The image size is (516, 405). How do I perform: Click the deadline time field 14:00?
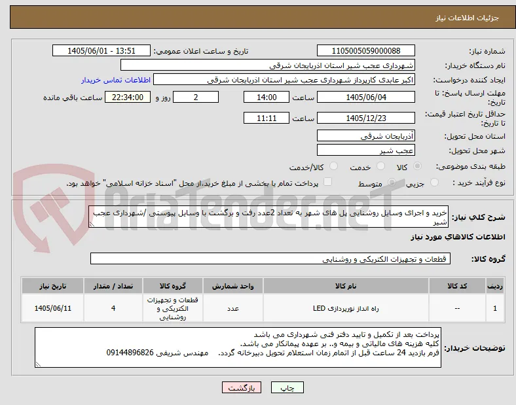267,97
